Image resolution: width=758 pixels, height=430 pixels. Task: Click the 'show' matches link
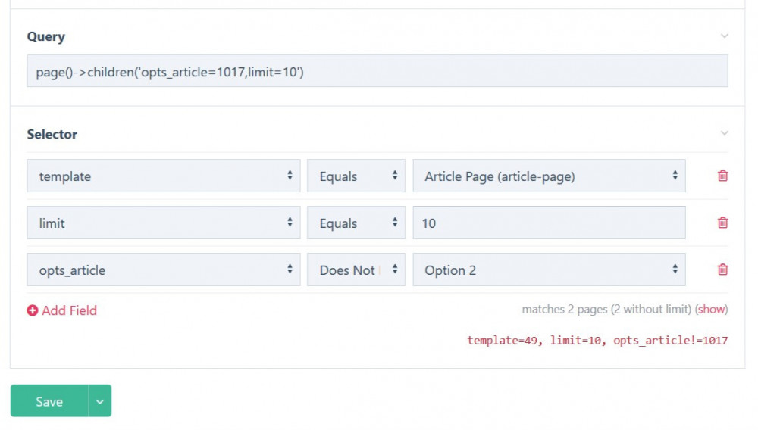(711, 309)
